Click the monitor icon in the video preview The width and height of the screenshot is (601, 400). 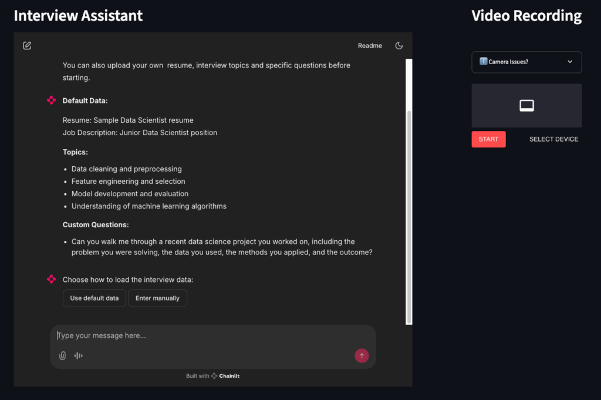coord(526,106)
